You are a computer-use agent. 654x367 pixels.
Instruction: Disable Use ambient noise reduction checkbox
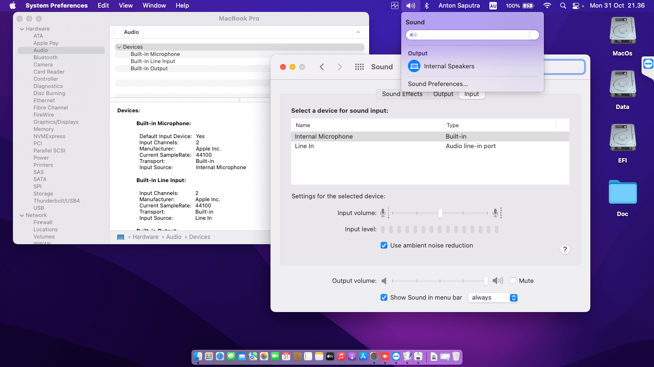click(x=384, y=246)
